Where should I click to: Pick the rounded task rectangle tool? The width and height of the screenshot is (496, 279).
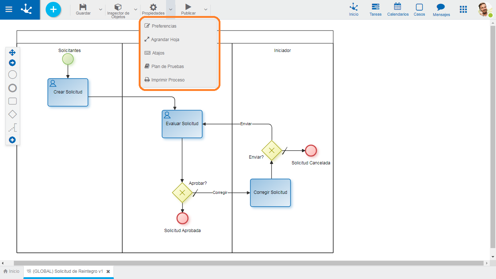[12, 101]
